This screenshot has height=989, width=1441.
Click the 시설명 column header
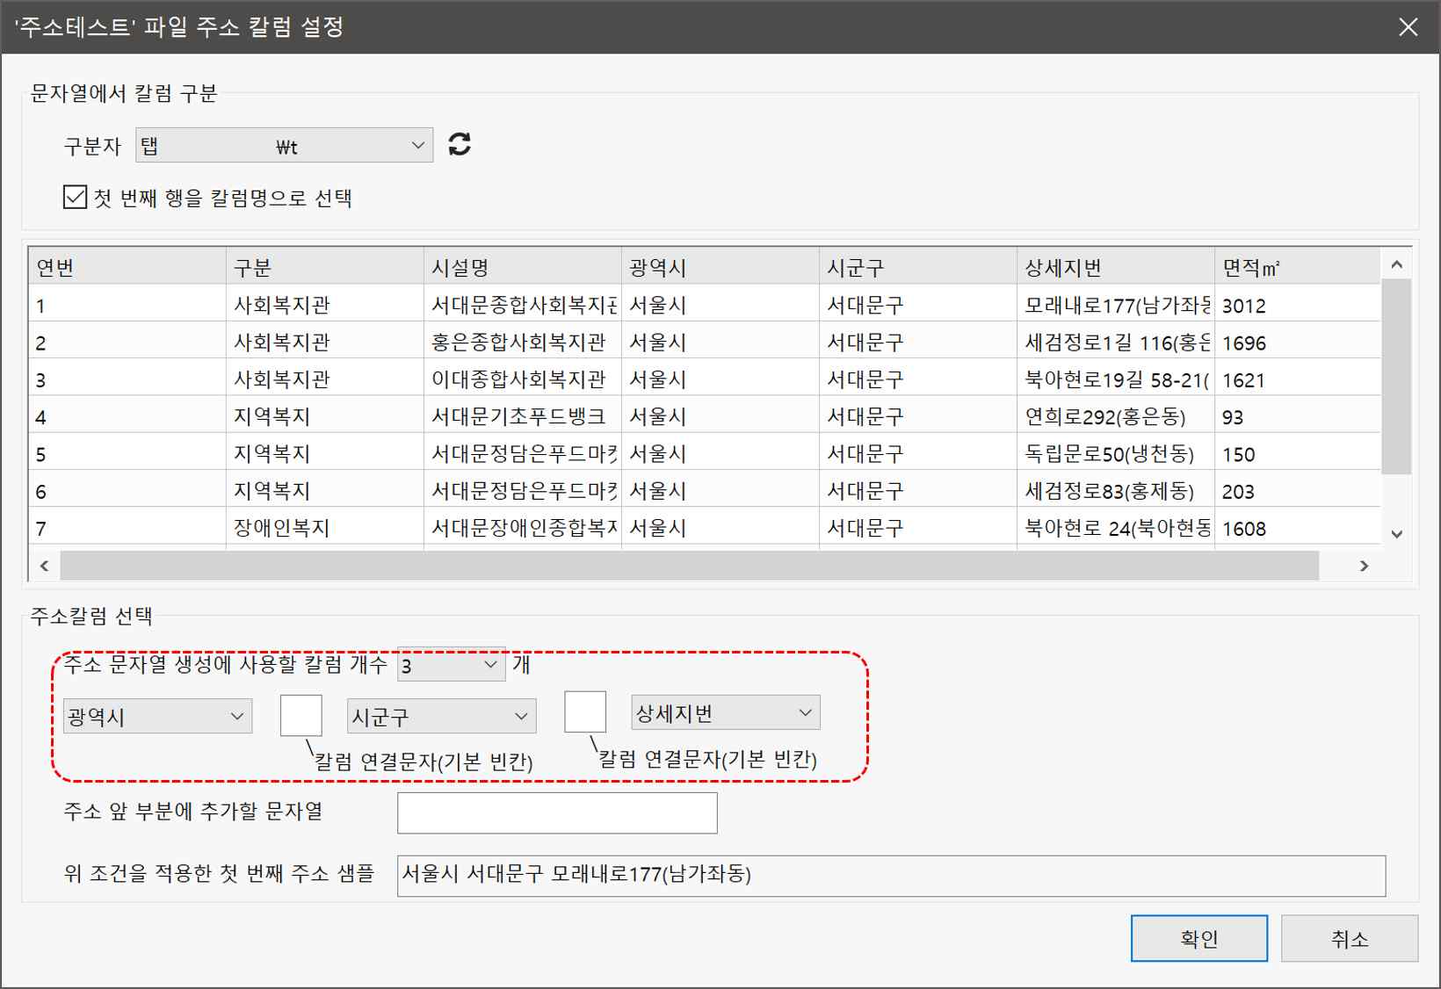[x=523, y=267]
